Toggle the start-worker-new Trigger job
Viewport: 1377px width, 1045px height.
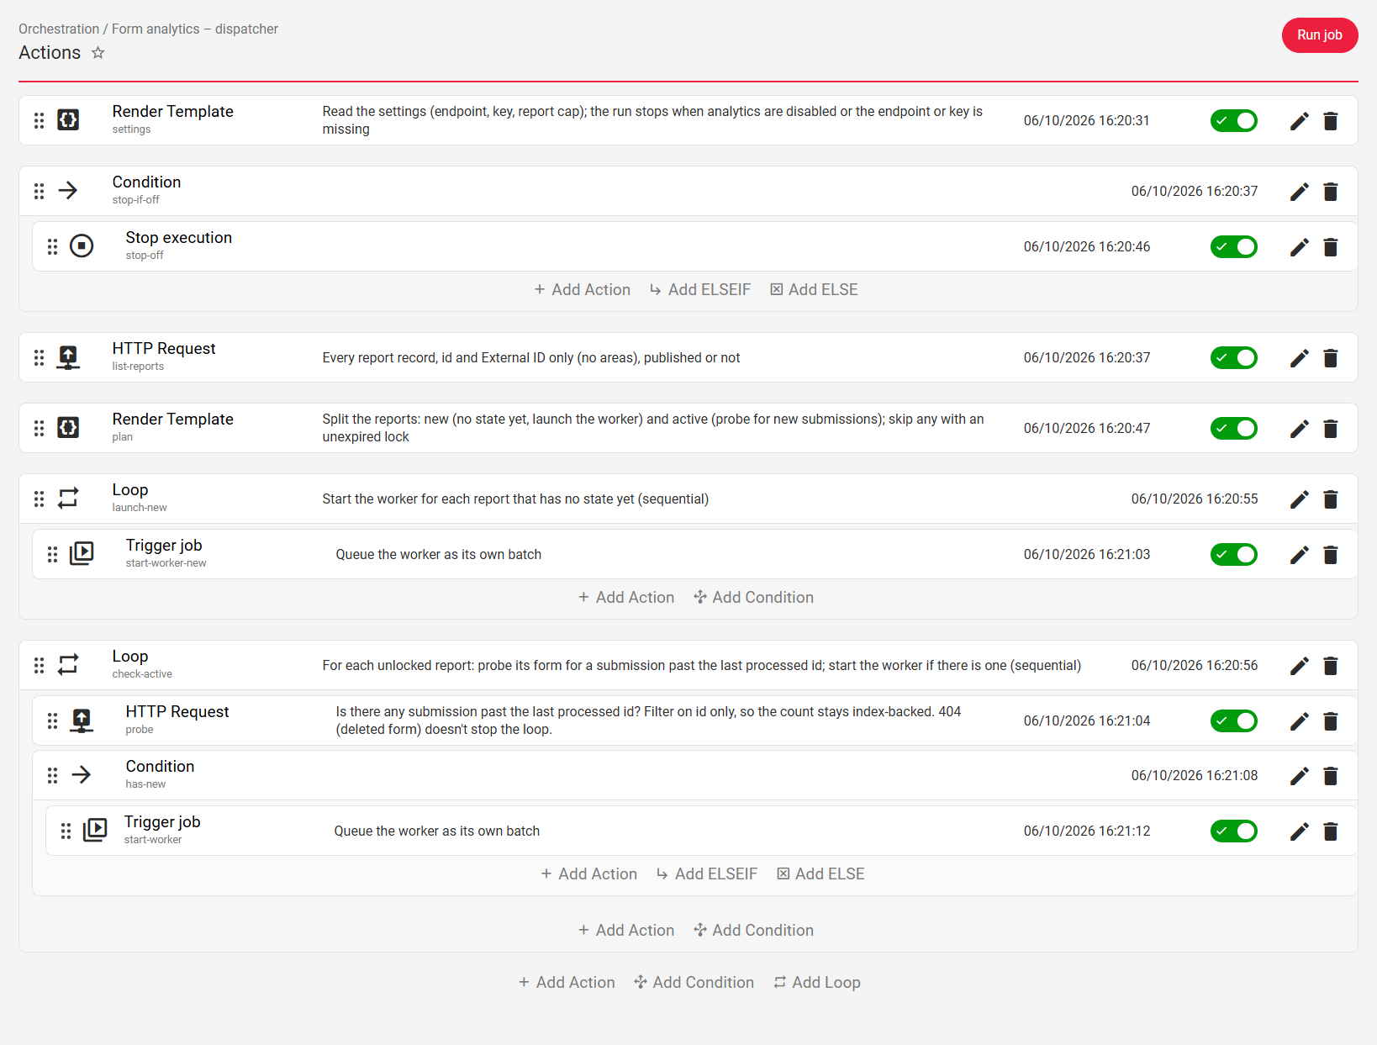(1233, 555)
